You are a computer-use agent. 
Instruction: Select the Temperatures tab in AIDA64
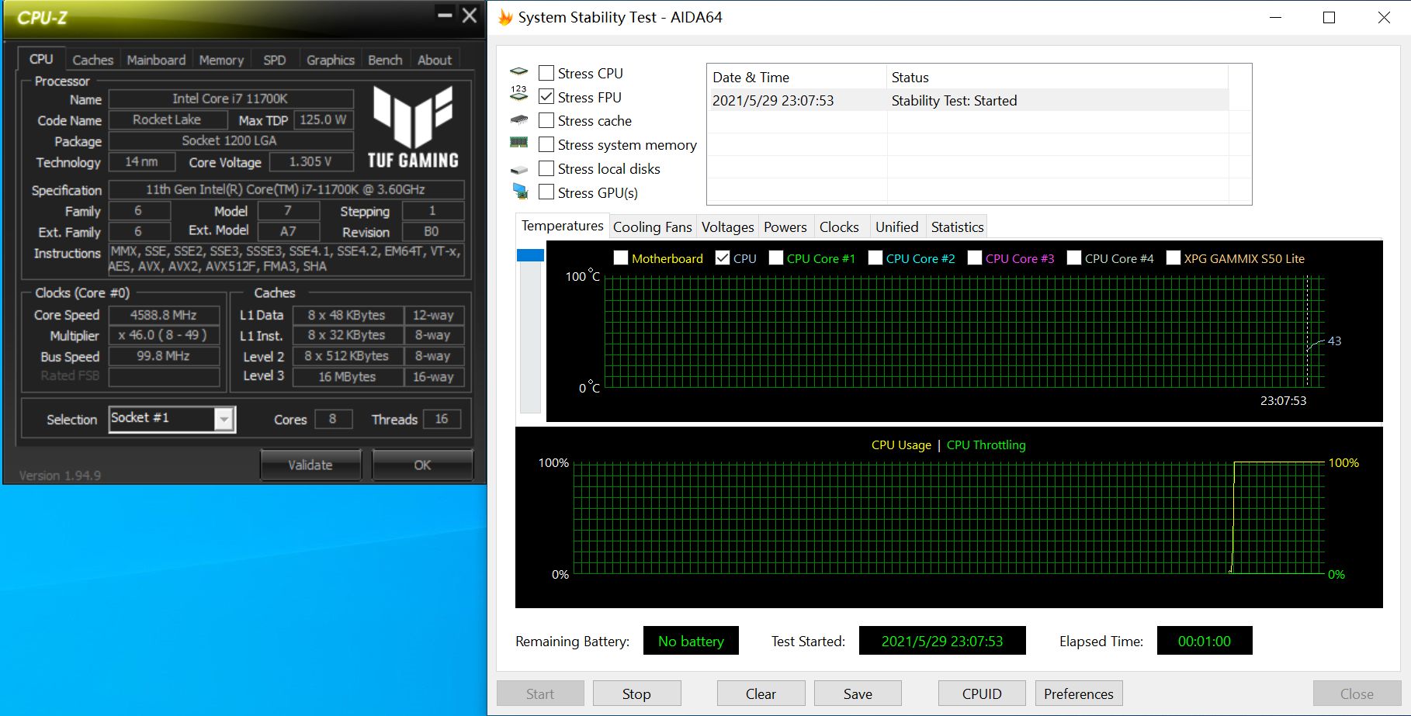coord(562,226)
